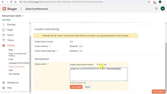Open Pages in sidebar menu
The height and width of the screenshot is (94, 167).
click(x=10, y=30)
